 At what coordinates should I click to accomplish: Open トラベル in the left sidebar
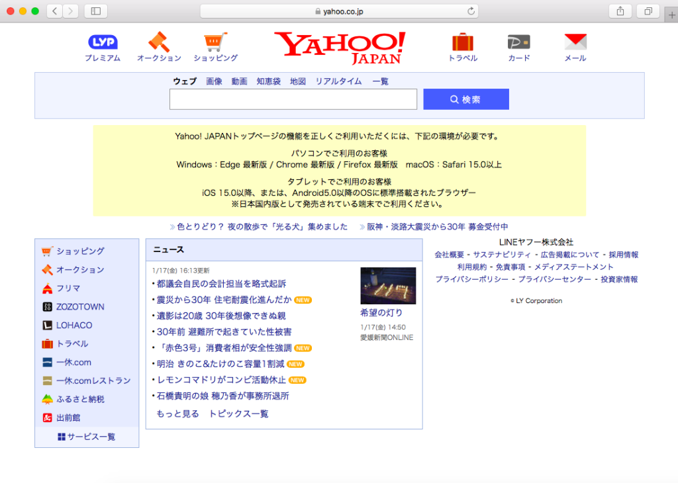[72, 344]
